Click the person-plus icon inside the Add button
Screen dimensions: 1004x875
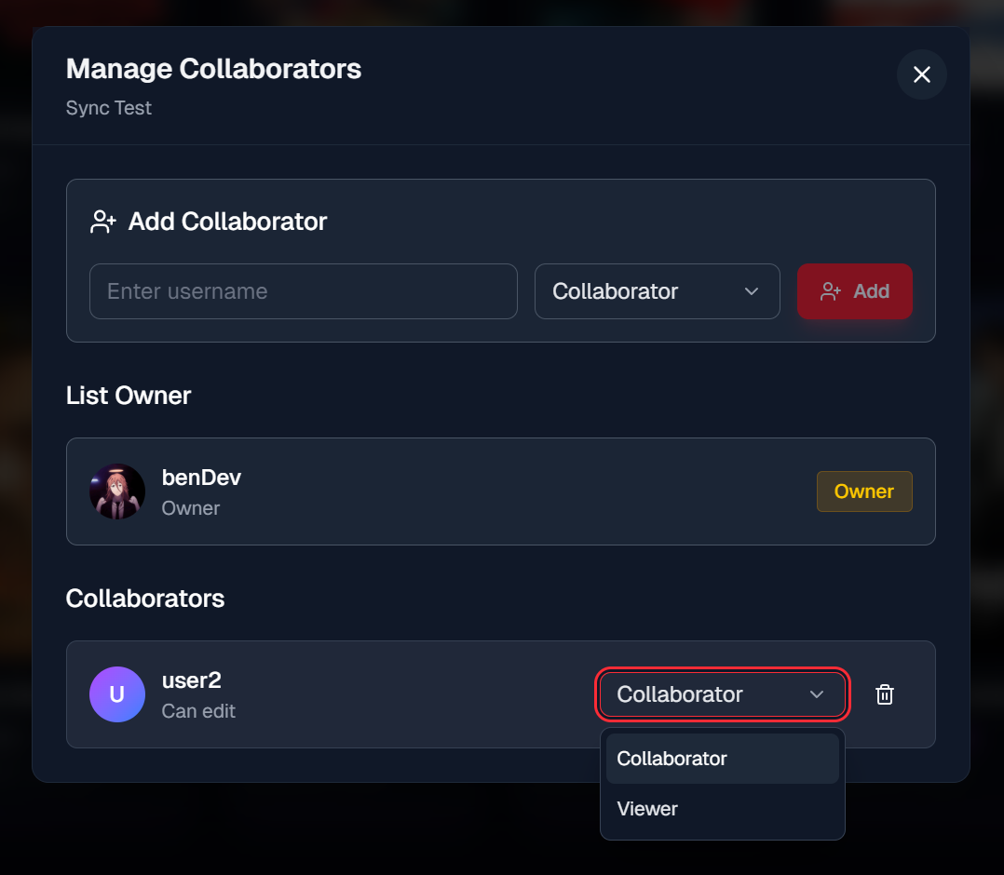tap(831, 291)
